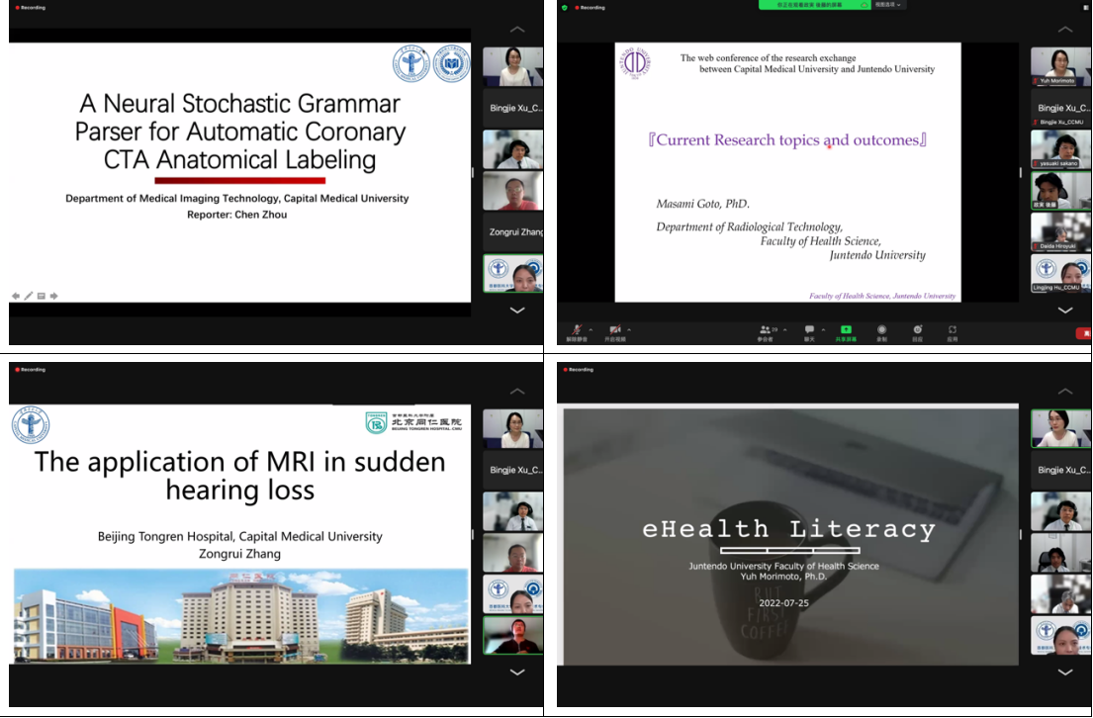Click the red leave meeting button
The width and height of the screenshot is (1093, 718).
tap(1084, 334)
